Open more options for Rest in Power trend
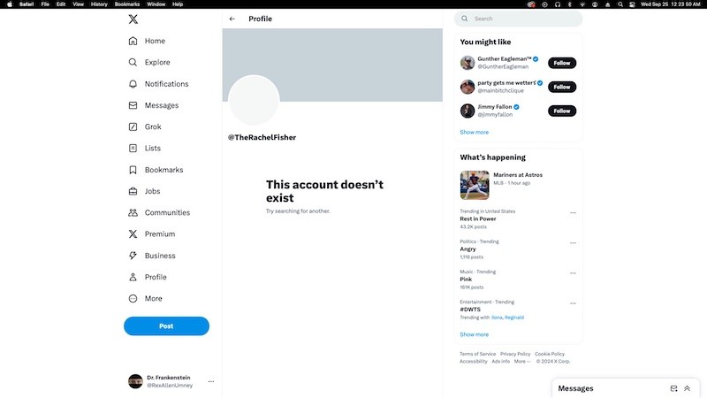Image resolution: width=707 pixels, height=398 pixels. click(x=573, y=213)
